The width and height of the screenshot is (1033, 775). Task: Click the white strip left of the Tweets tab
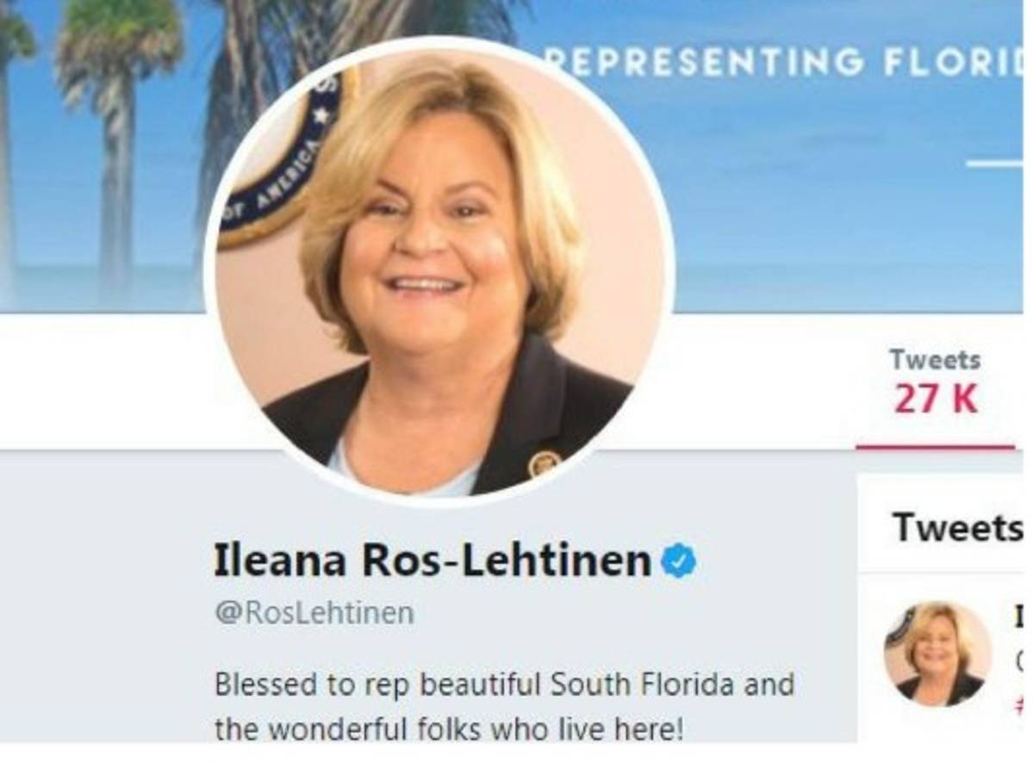[103, 379]
